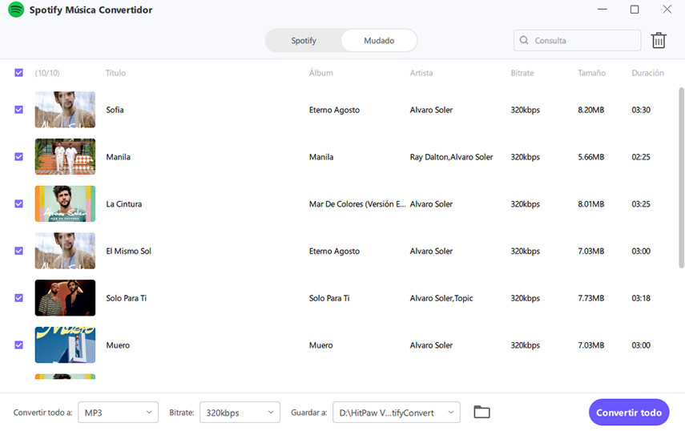Select the La Cintura title text

pos(124,204)
